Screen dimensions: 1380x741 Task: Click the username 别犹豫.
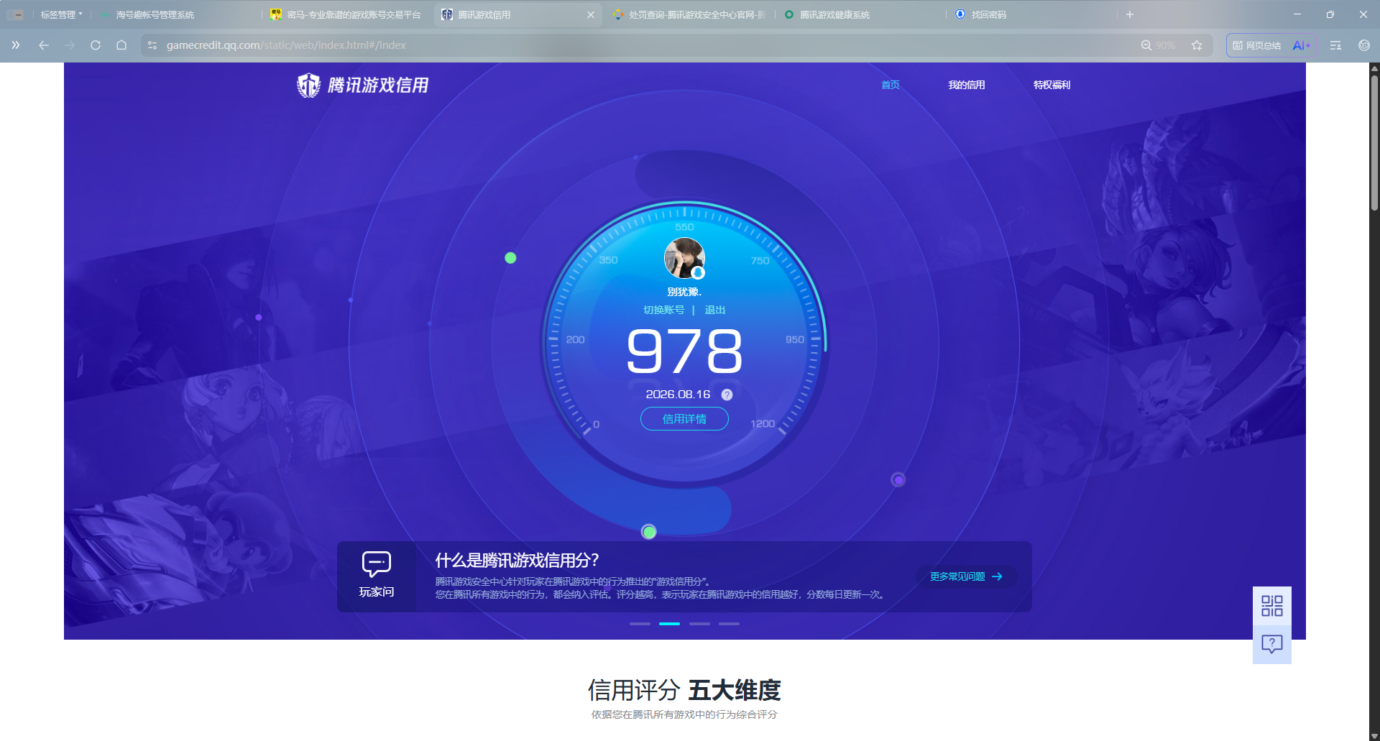click(684, 292)
